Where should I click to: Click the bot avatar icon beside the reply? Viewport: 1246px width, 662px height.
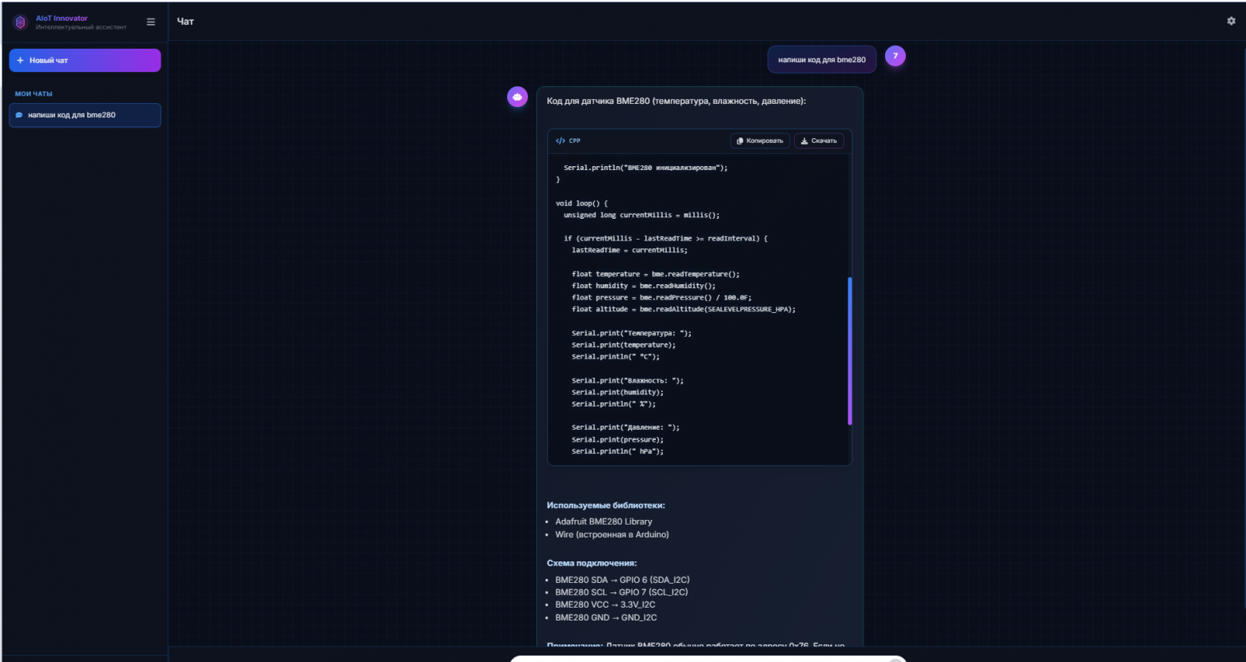tap(518, 97)
